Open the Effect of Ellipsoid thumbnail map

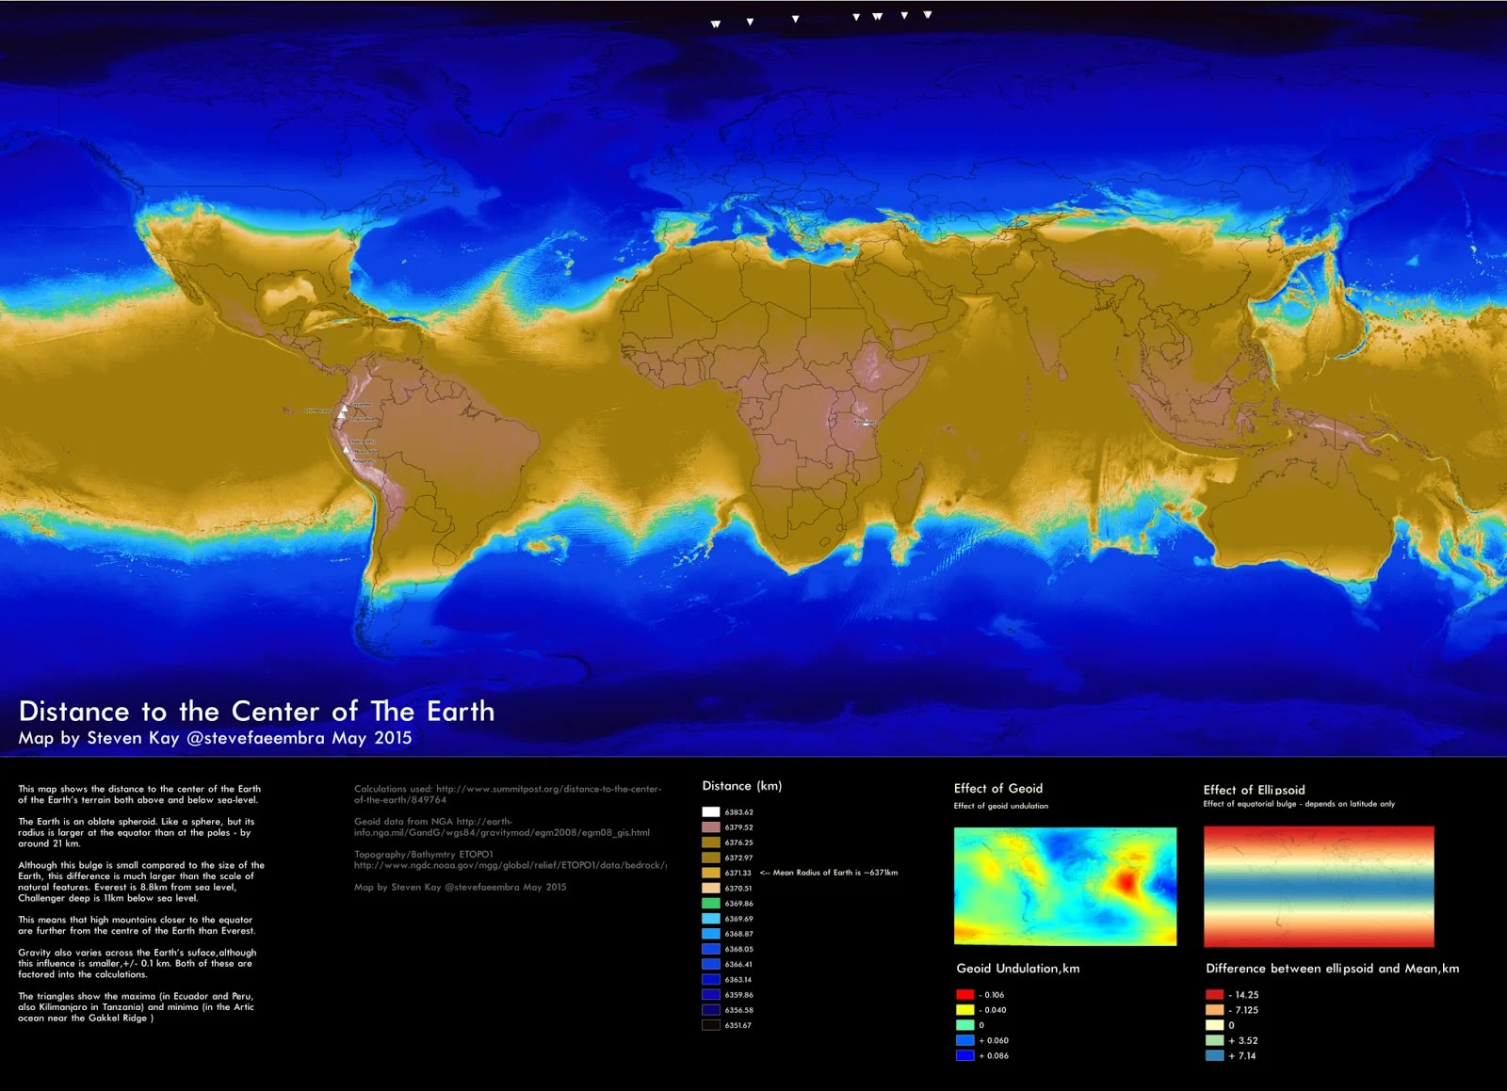pyautogui.click(x=1319, y=887)
